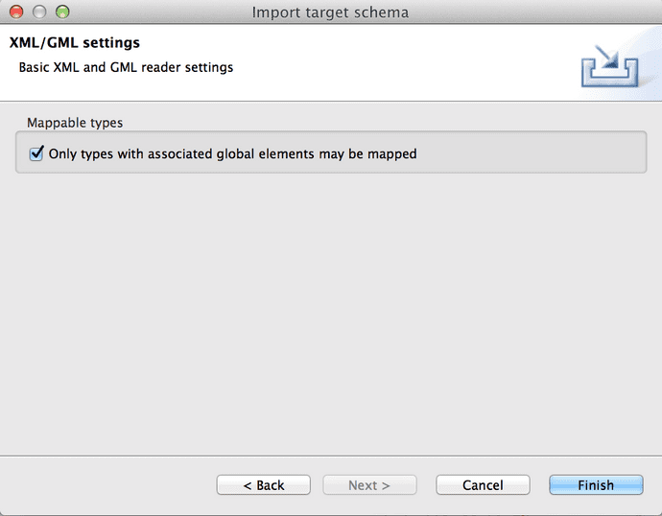This screenshot has width=662, height=516.
Task: Go back with the Back button
Action: pos(264,485)
